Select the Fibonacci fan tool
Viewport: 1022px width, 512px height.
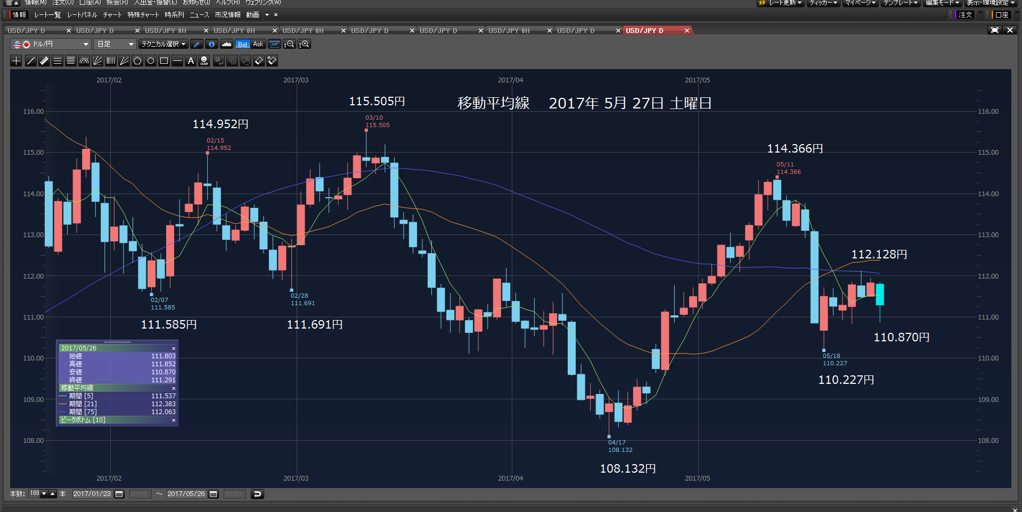point(97,61)
